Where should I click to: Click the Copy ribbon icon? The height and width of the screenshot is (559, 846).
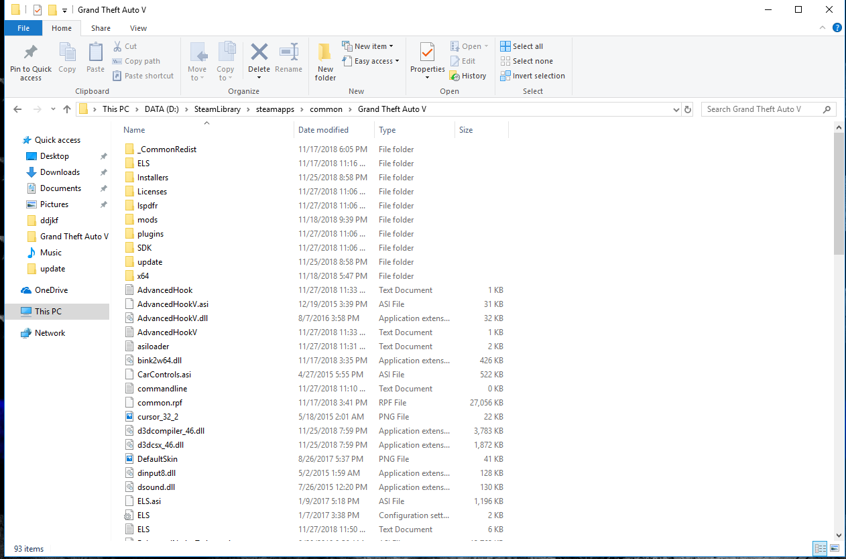click(67, 58)
